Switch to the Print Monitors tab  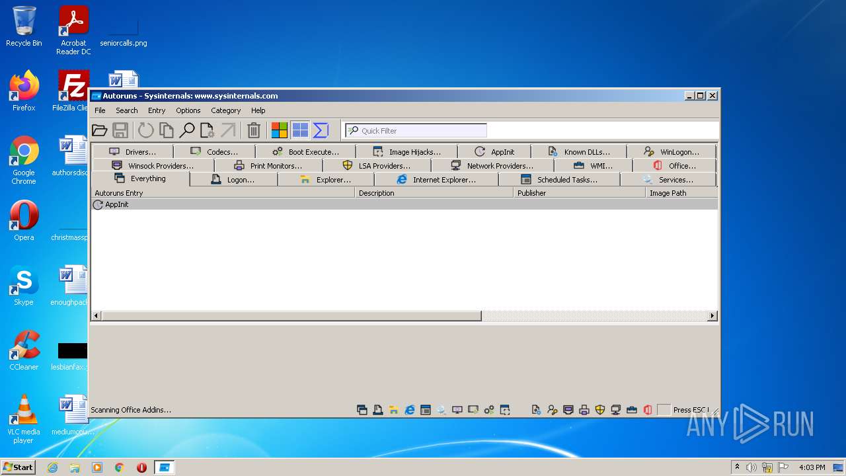(x=268, y=166)
